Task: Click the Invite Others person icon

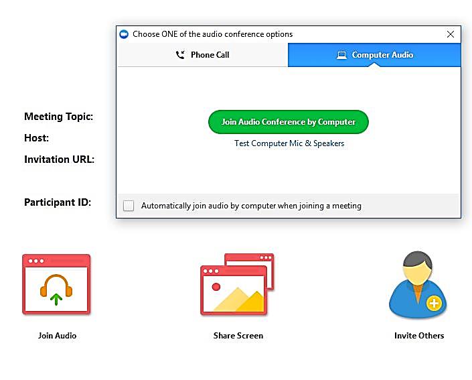Action: pyautogui.click(x=418, y=286)
